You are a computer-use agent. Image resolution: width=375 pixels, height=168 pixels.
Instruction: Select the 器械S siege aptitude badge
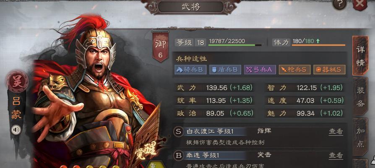(x=329, y=69)
